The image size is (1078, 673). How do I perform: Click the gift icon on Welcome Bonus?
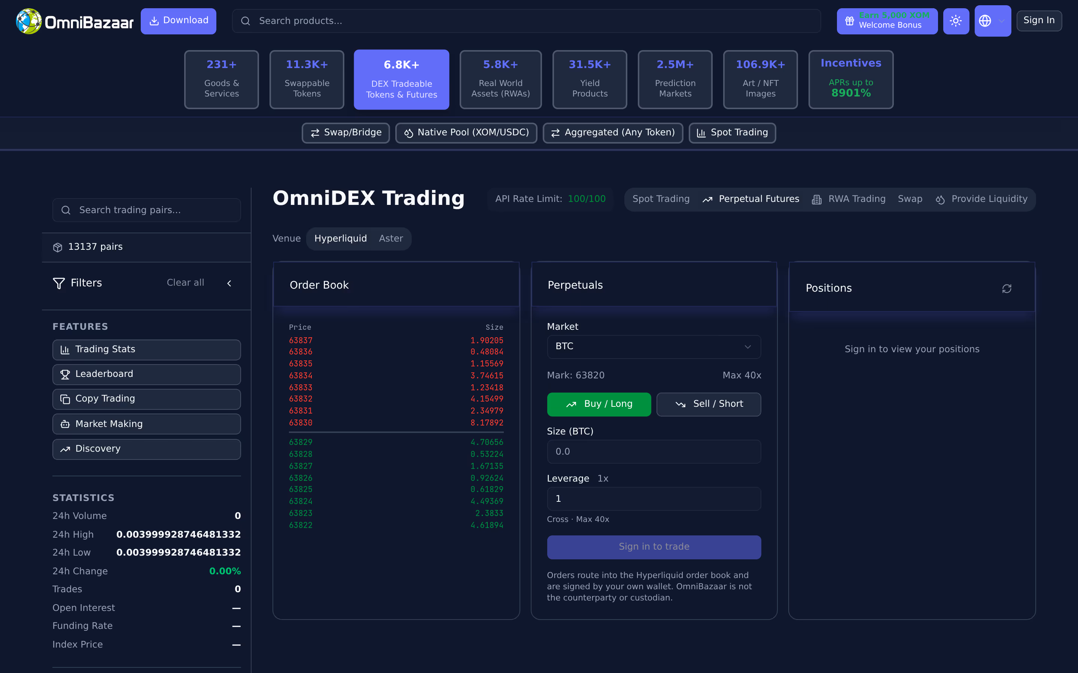click(x=849, y=21)
